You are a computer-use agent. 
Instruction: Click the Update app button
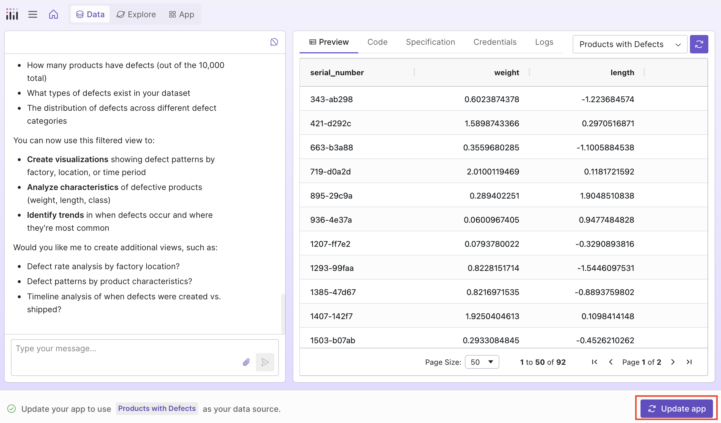tap(676, 409)
